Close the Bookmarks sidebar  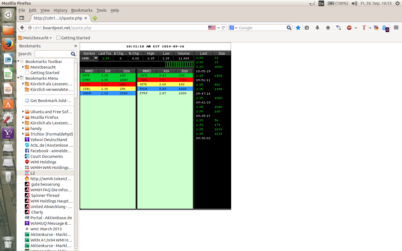click(x=75, y=46)
